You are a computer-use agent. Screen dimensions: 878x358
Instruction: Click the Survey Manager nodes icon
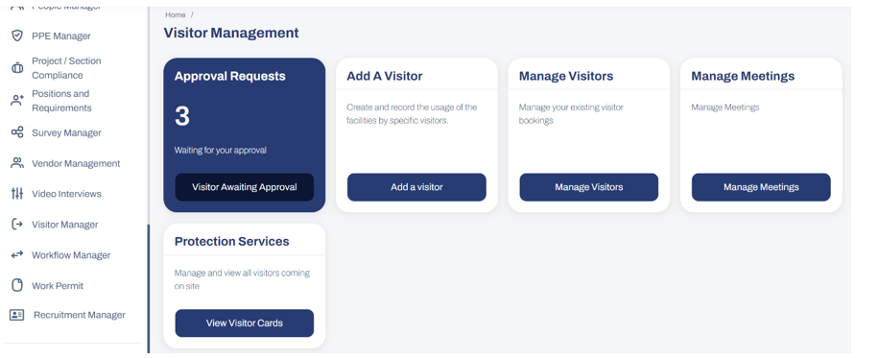tap(17, 132)
